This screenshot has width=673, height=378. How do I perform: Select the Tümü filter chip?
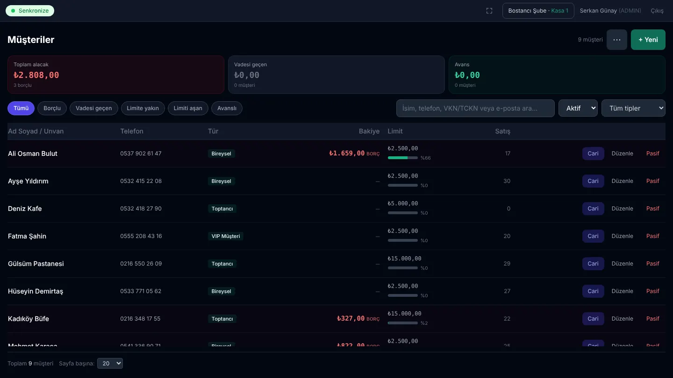[21, 108]
